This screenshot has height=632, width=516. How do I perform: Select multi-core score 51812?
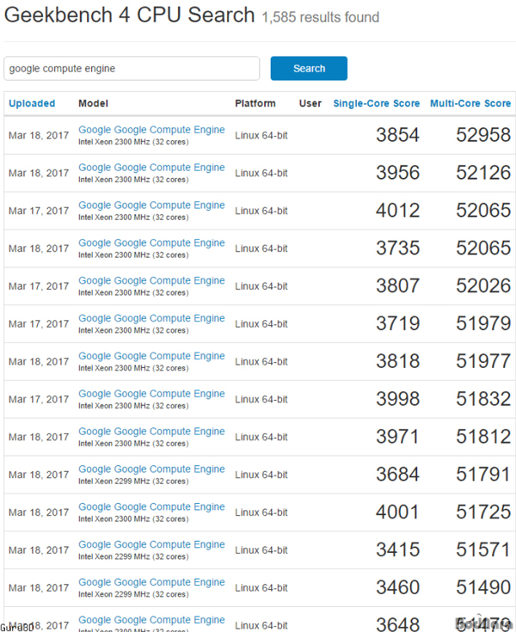pyautogui.click(x=483, y=437)
